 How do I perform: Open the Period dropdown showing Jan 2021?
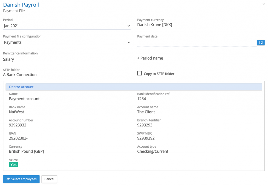67,26
